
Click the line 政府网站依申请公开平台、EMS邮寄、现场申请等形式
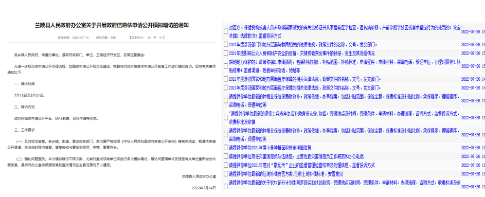tap(56, 118)
